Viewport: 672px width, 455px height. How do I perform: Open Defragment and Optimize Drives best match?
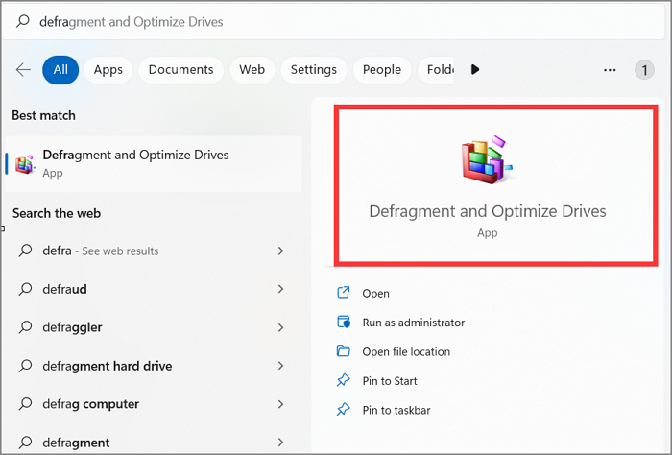click(x=135, y=162)
